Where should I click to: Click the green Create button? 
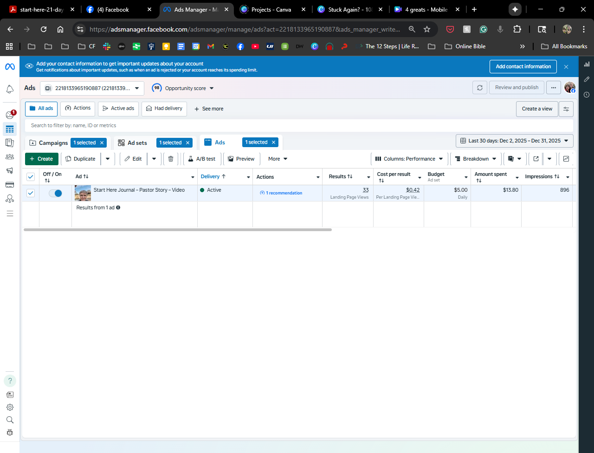click(42, 159)
